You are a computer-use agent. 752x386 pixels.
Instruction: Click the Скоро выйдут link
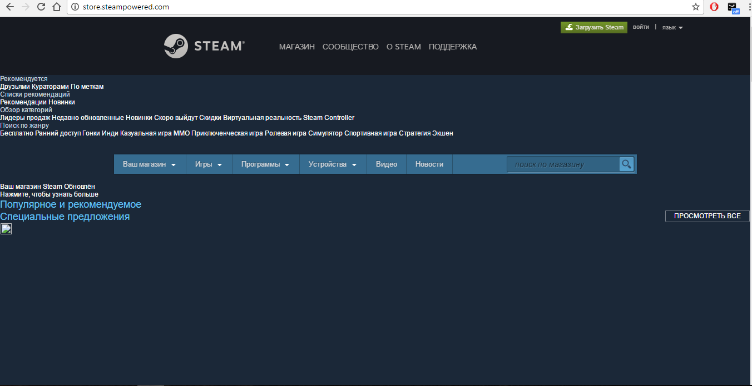(176, 118)
